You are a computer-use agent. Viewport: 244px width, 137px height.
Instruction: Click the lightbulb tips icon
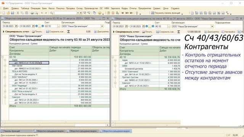pyautogui.click(x=137, y=13)
